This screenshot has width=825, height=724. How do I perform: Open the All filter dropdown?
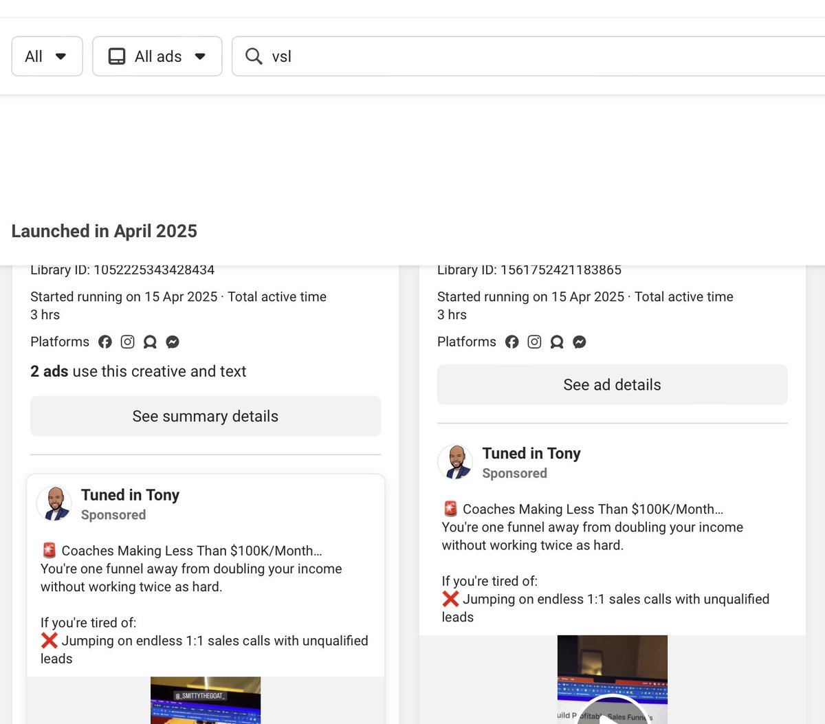pyautogui.click(x=47, y=56)
